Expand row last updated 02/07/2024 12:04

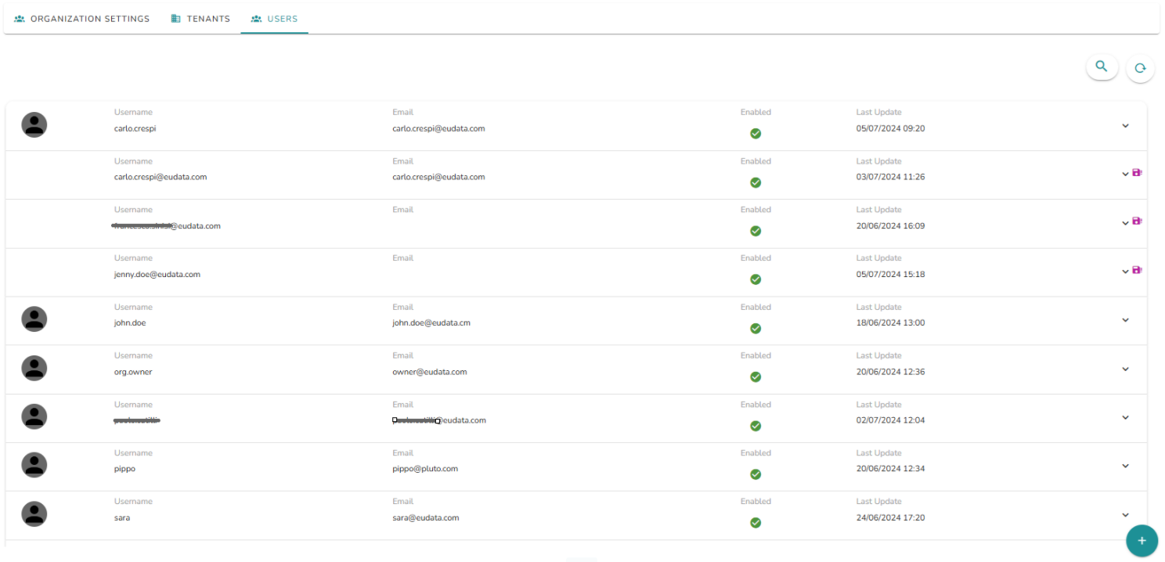point(1125,417)
